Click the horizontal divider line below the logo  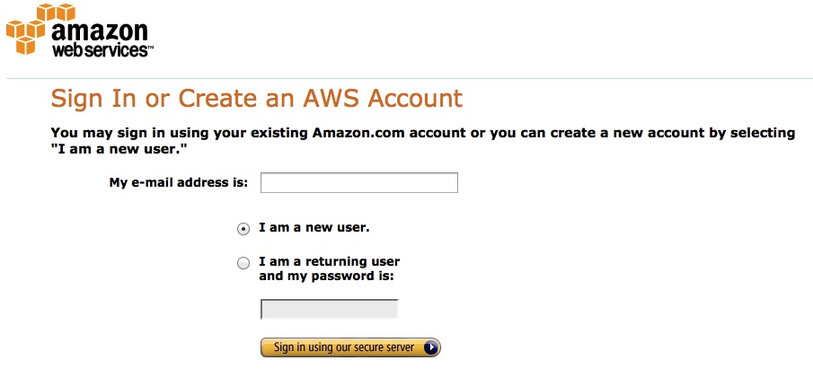[x=410, y=79]
